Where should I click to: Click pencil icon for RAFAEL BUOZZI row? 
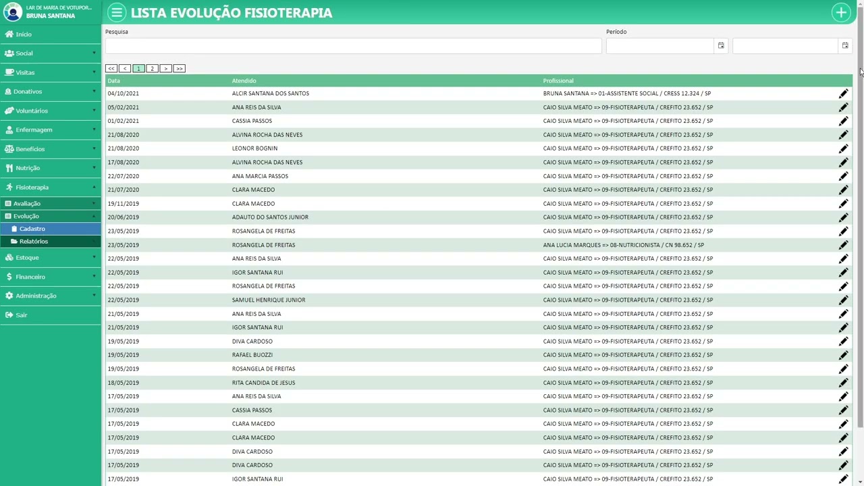coord(843,355)
